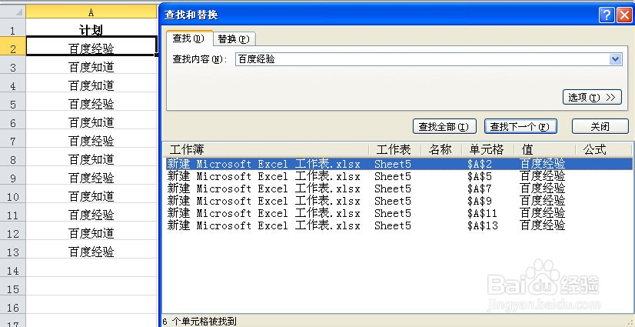Click the 值 column header
The image size is (635, 327).
[x=545, y=149]
